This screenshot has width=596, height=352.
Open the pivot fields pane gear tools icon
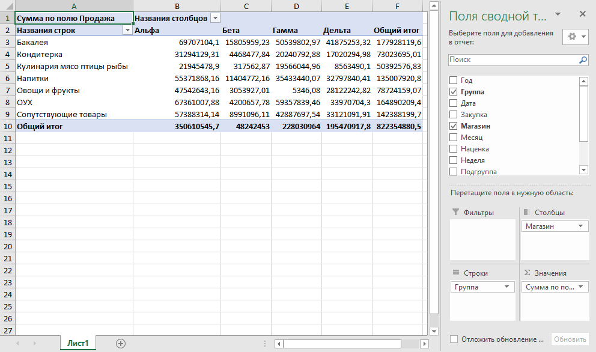point(576,37)
